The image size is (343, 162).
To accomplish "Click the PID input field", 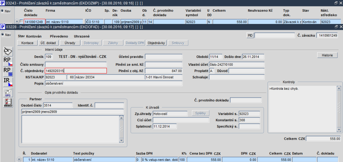I will point(274,36).
